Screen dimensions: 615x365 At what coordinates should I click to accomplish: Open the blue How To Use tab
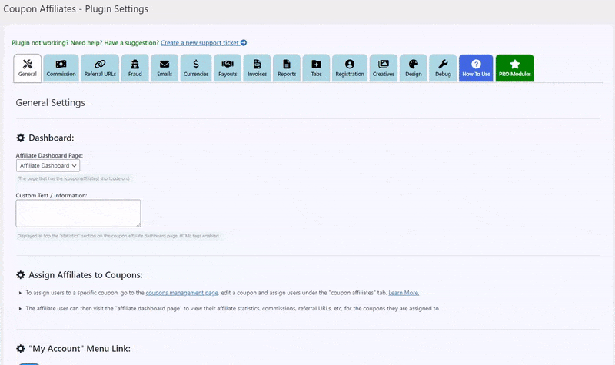(x=476, y=68)
